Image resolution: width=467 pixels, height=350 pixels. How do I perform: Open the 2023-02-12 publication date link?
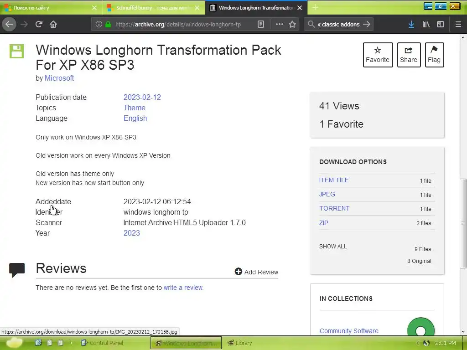click(x=142, y=98)
